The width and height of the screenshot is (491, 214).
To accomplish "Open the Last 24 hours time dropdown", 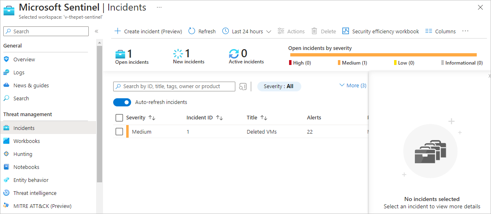I will coord(247,31).
